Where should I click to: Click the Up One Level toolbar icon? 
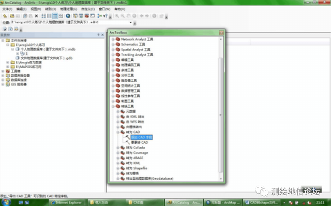click(x=5, y=16)
